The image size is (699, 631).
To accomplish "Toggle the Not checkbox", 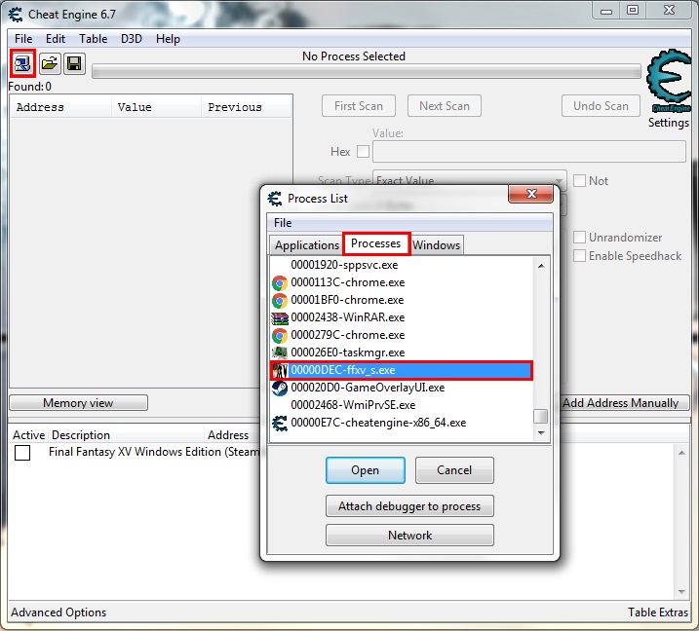I will pos(579,181).
